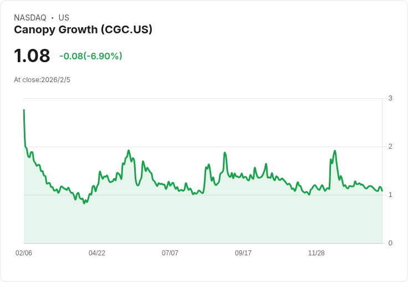Click the NASDAQ exchange label
408x282 pixels.
pos(30,18)
